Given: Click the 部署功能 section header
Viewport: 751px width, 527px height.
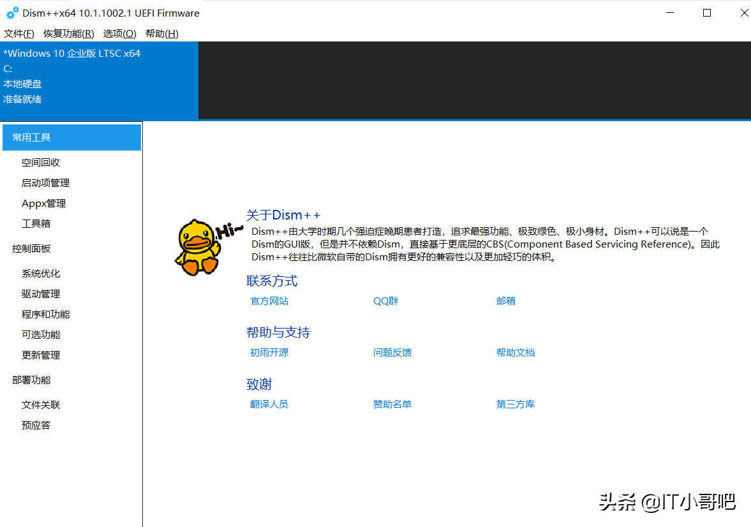Looking at the screenshot, I should click(x=31, y=380).
